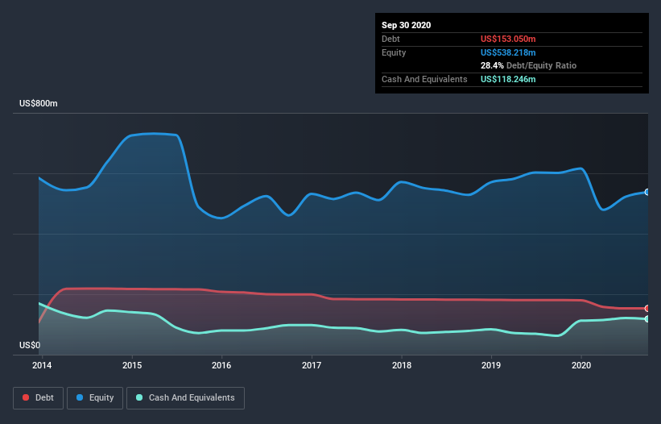Select the Cash endpoint marker on the chart
The width and height of the screenshot is (661, 424).
647,319
